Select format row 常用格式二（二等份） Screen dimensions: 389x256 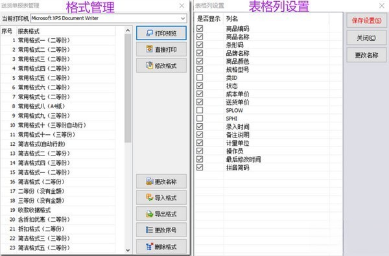tap(58, 50)
